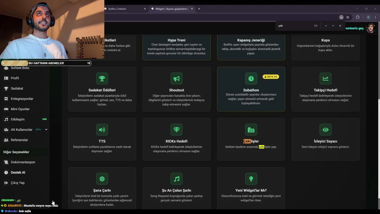Jump to previous find result arrow

coord(326,26)
